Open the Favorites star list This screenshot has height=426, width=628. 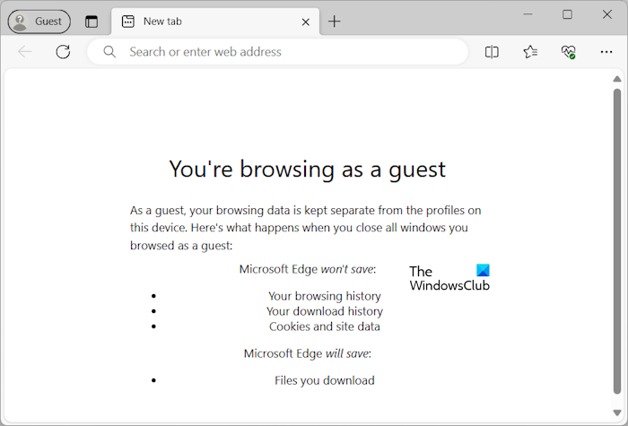530,52
